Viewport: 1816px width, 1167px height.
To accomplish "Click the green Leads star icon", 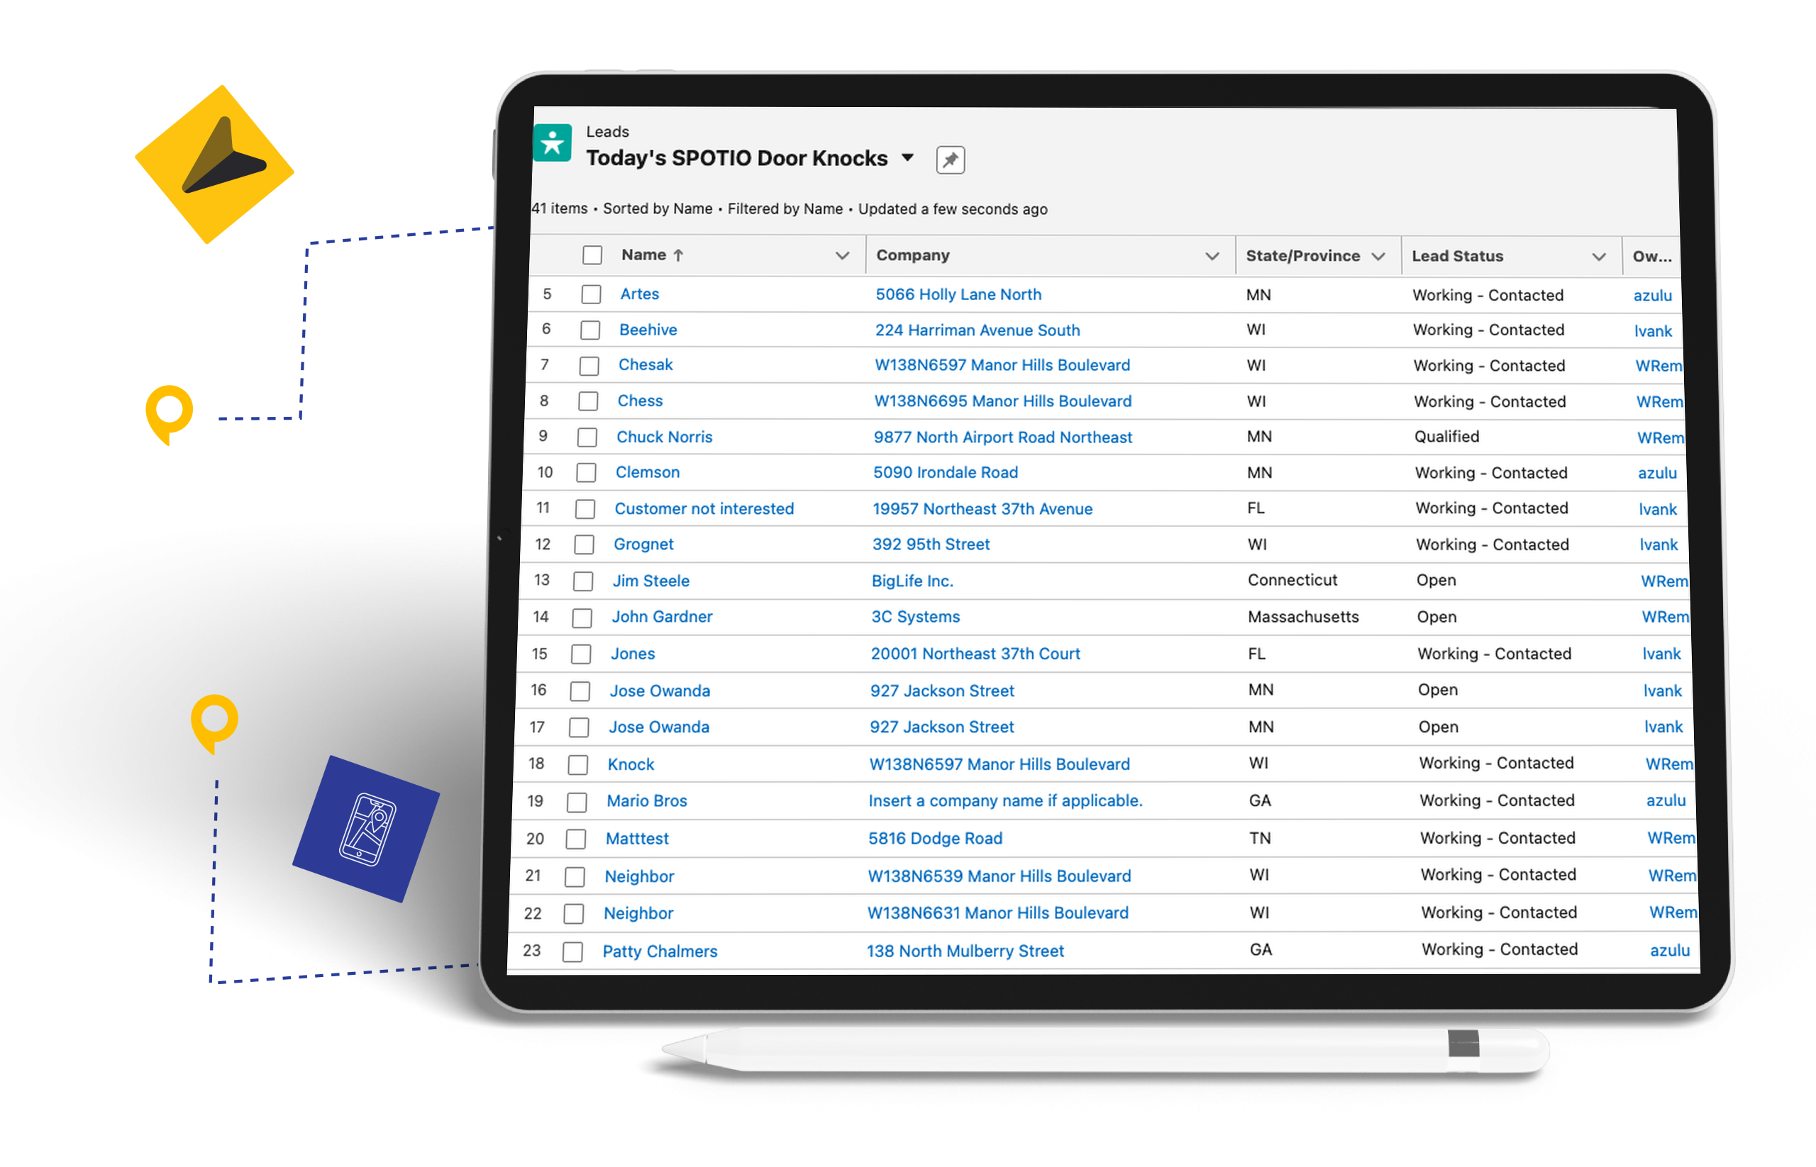I will tap(552, 143).
